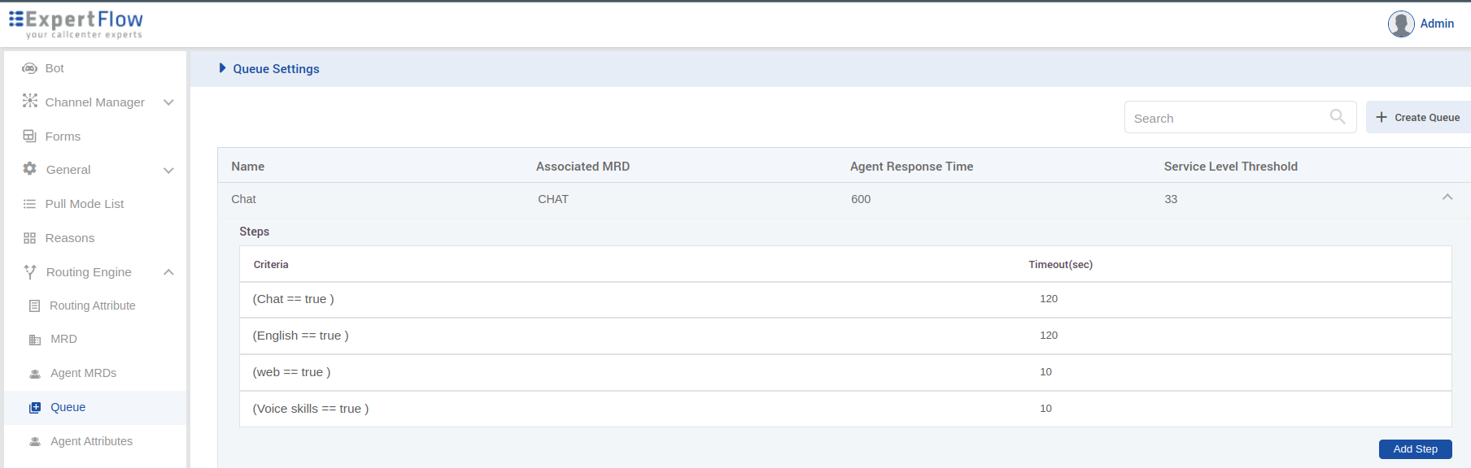Click the Pull Mode List icon
Screen dimensions: 1471x468
[30, 204]
